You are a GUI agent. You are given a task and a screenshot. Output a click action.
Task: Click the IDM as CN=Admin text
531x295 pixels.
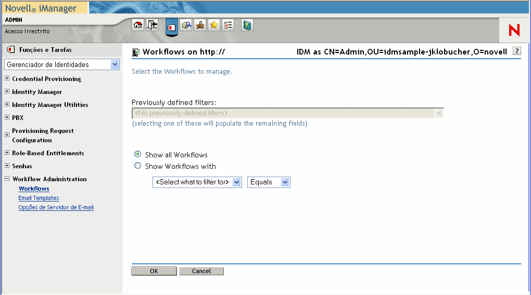402,52
